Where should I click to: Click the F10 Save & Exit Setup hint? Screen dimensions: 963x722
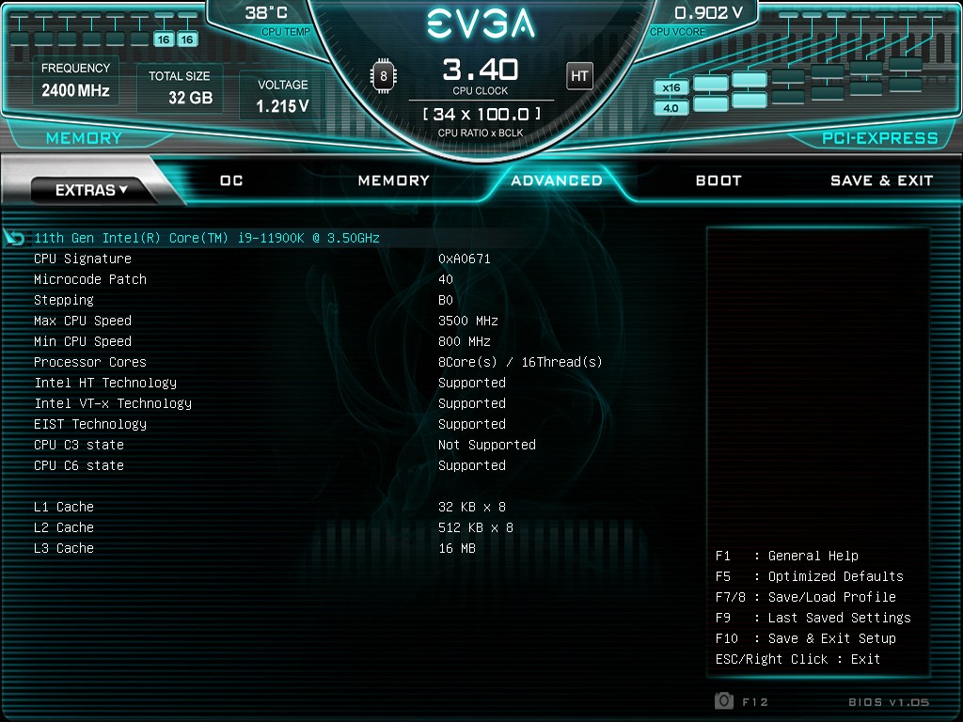tap(806, 638)
